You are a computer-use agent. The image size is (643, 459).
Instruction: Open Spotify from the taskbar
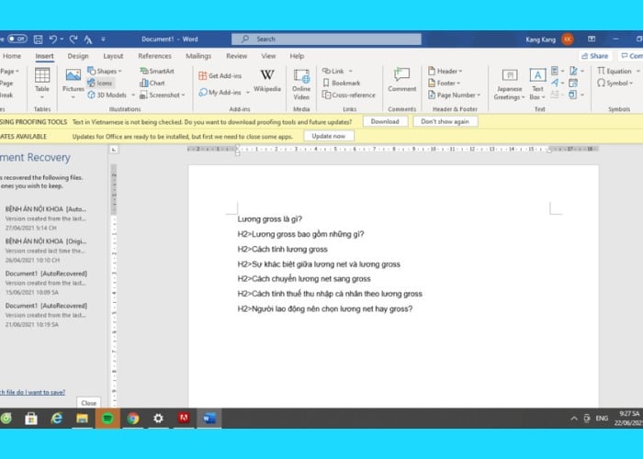[107, 419]
